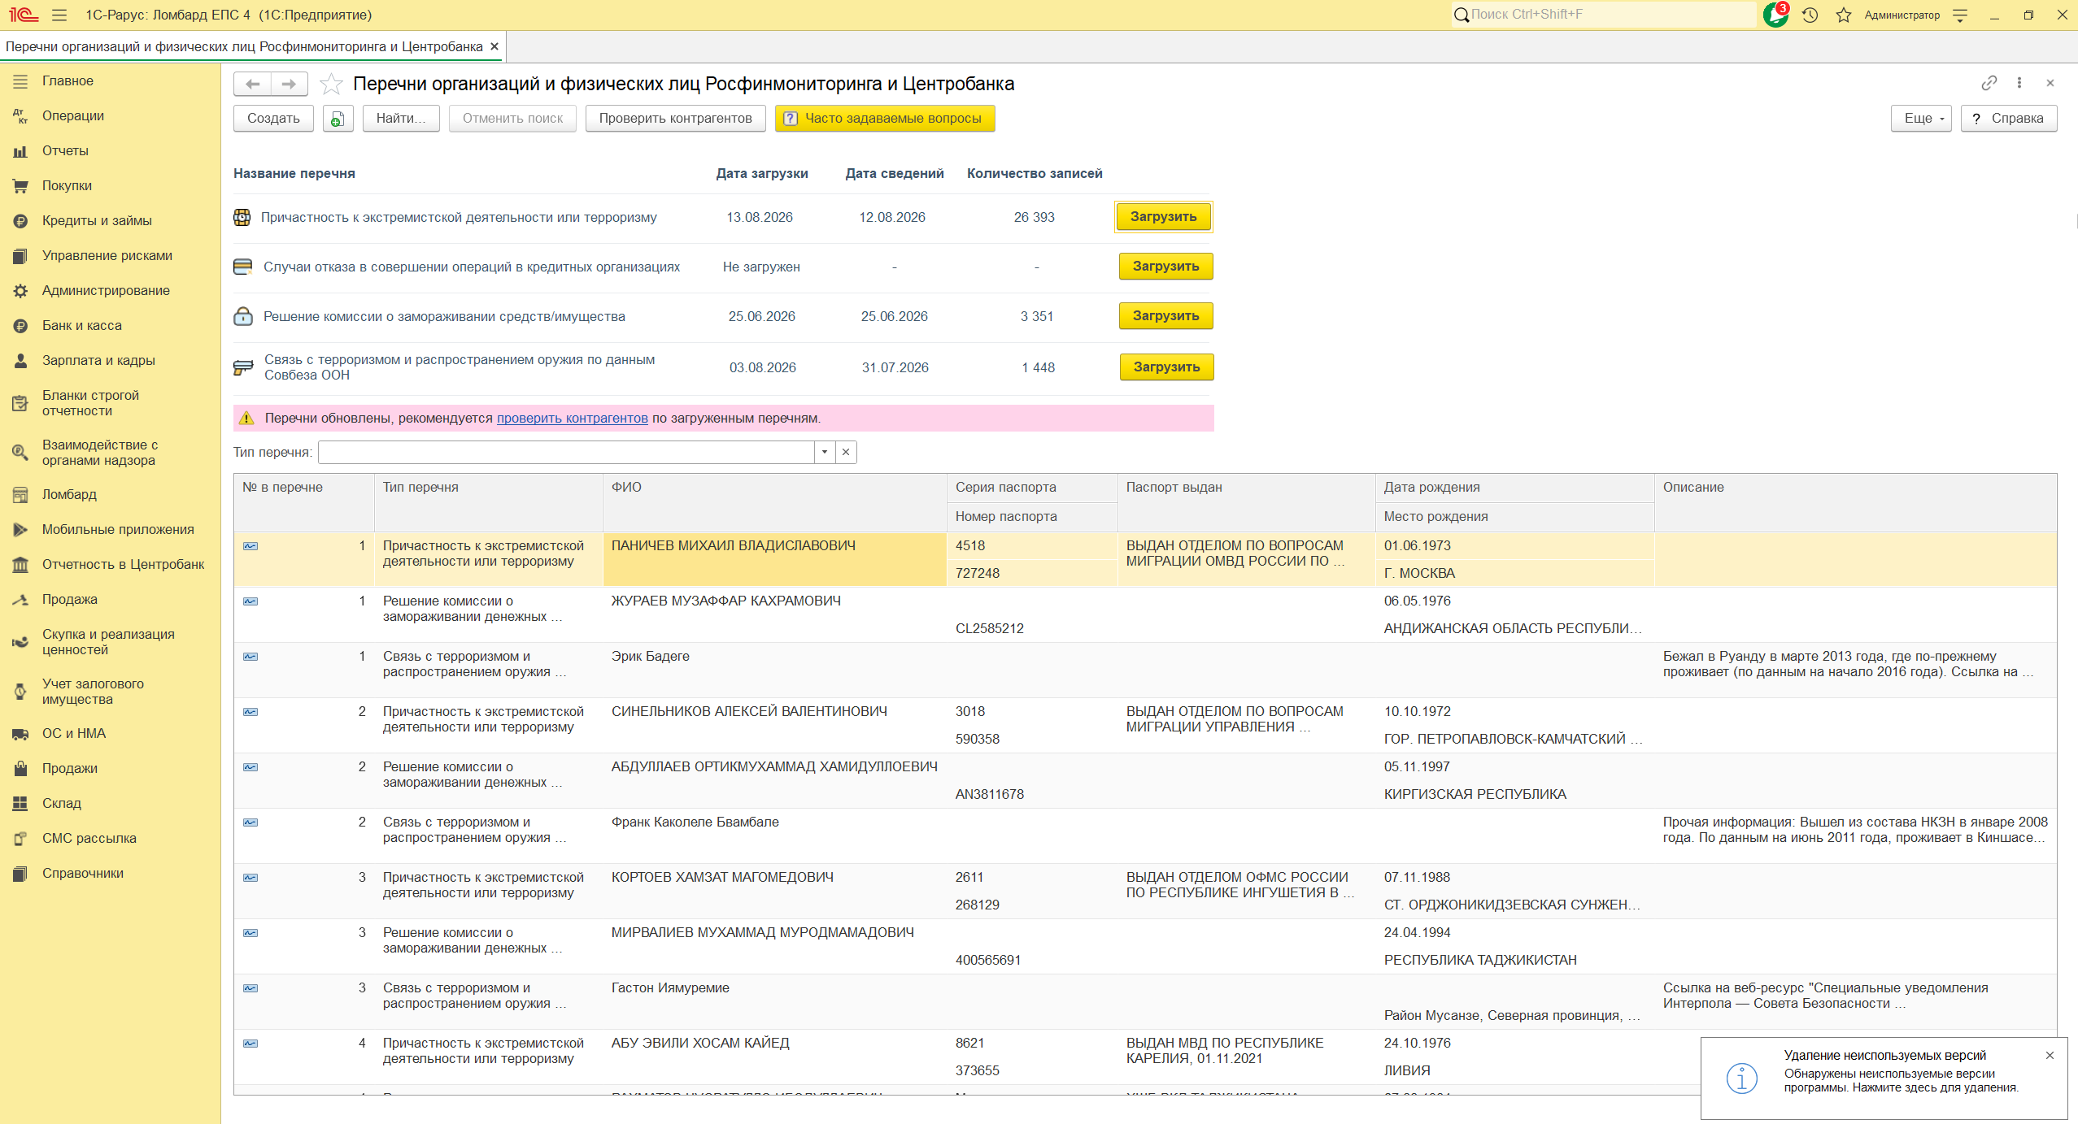Open the vertical dots more-options menu
2078x1124 pixels.
(x=2019, y=83)
